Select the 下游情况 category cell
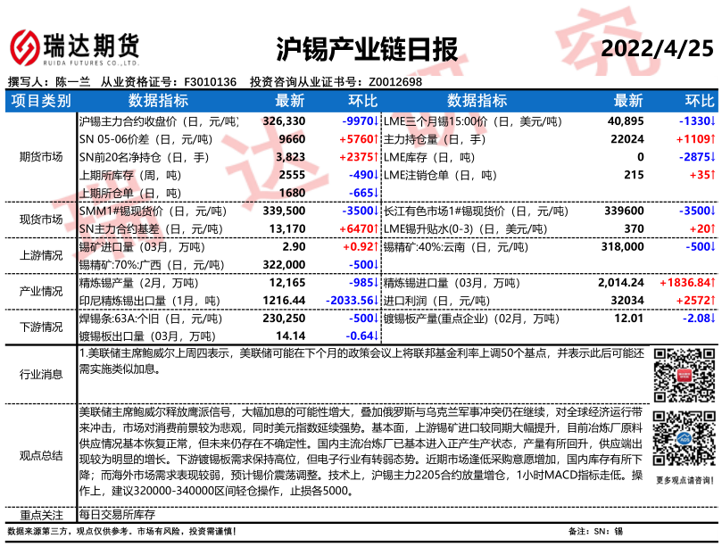The height and width of the screenshot is (547, 722). coord(41,327)
